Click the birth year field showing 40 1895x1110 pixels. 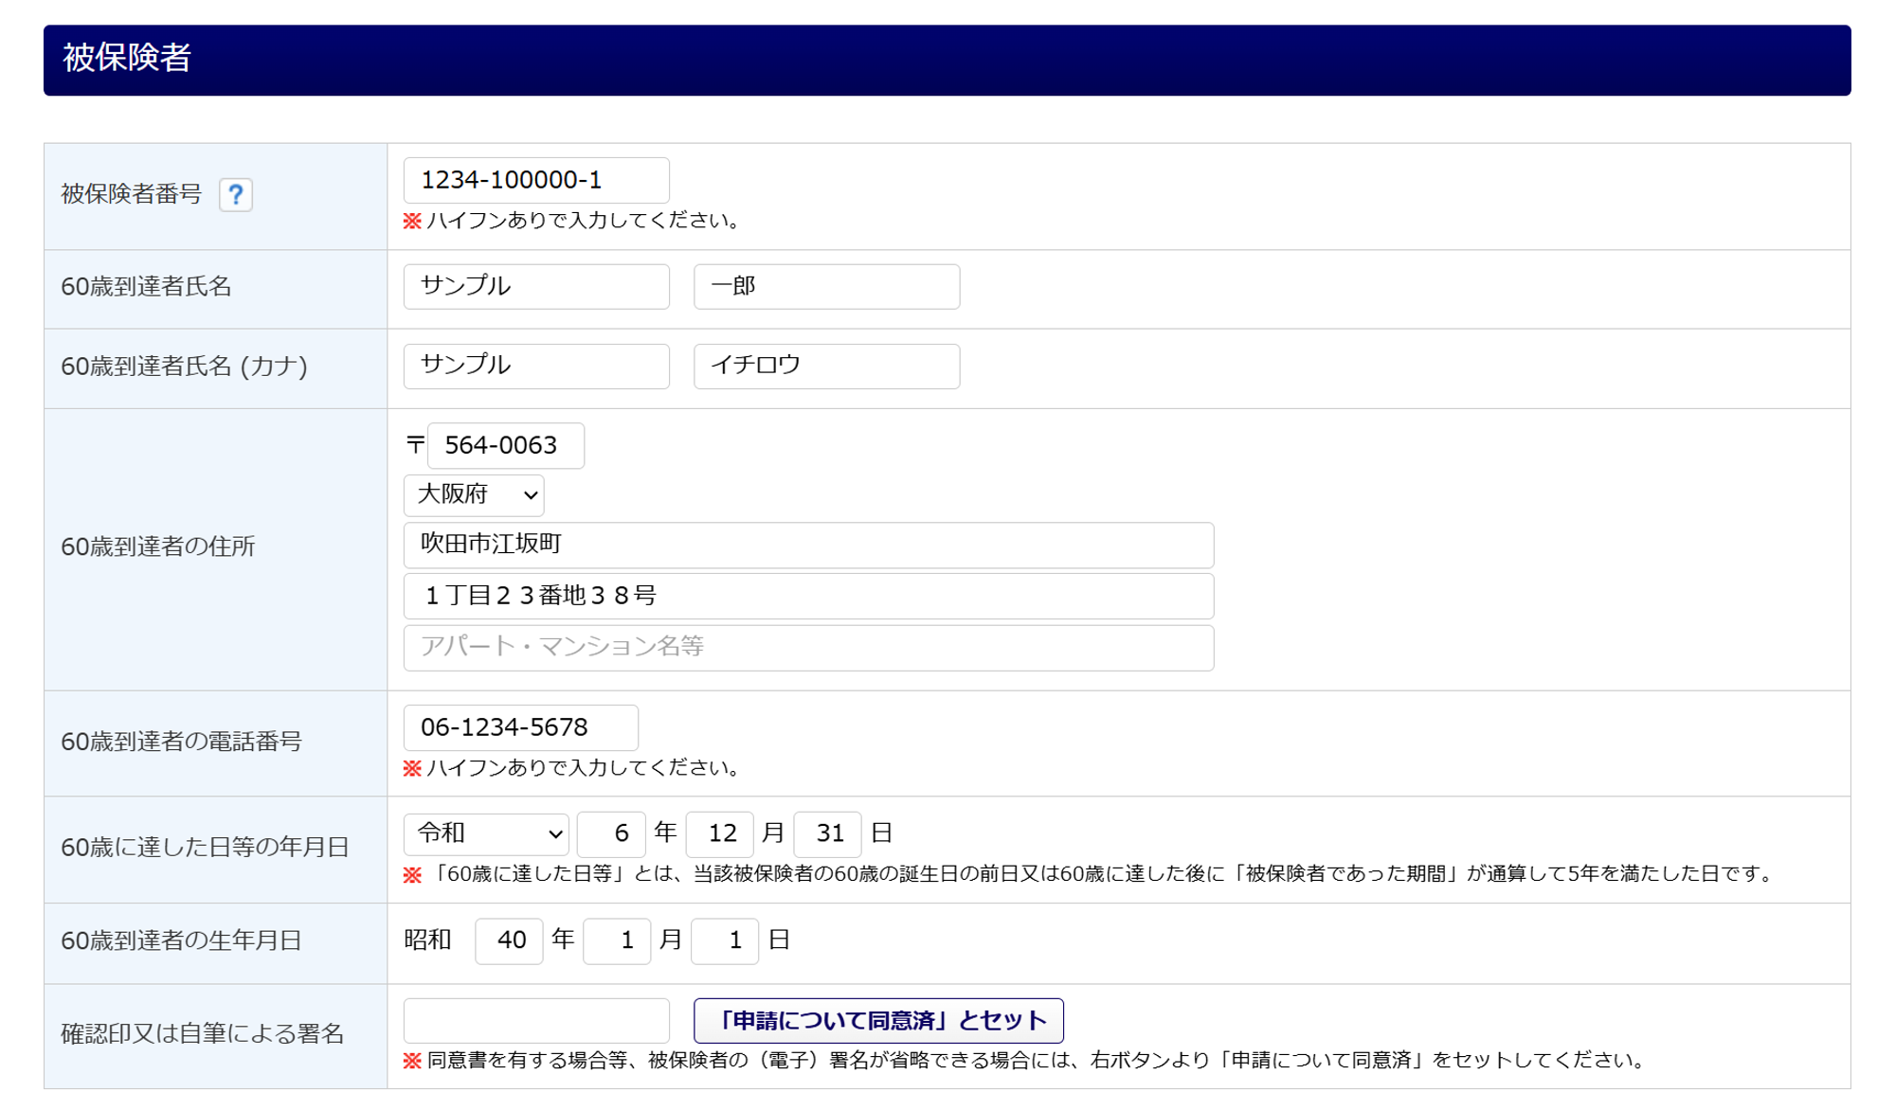click(509, 940)
